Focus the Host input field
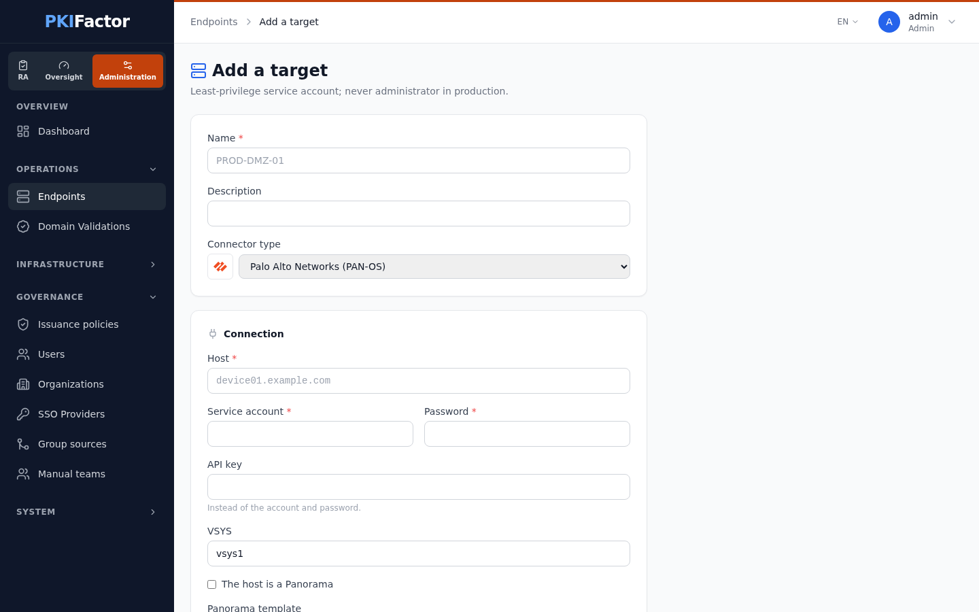Screen dimensions: 979x612 click(x=419, y=381)
